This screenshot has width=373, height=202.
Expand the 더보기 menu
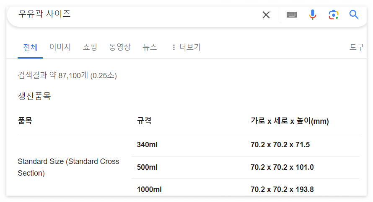click(x=187, y=47)
